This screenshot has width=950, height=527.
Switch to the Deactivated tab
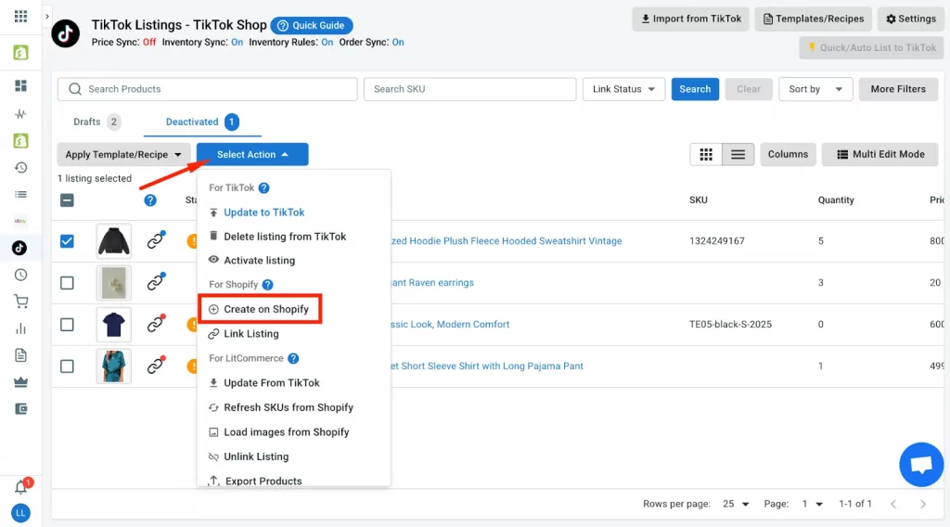(202, 122)
